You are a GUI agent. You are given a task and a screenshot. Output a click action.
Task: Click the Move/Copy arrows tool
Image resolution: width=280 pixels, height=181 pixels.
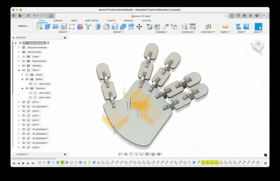pos(139,27)
